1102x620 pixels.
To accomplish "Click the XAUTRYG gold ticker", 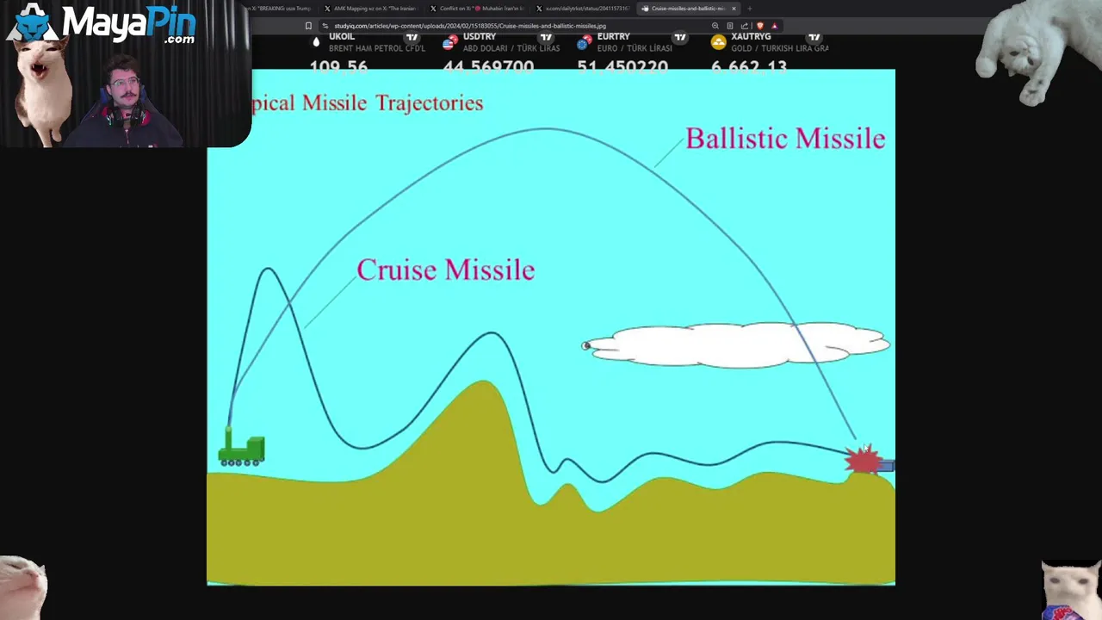I will [768, 53].
